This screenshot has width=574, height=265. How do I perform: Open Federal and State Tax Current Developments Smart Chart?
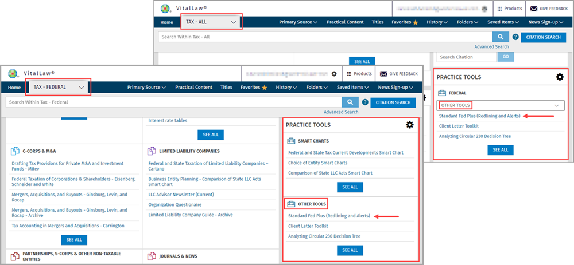point(346,153)
